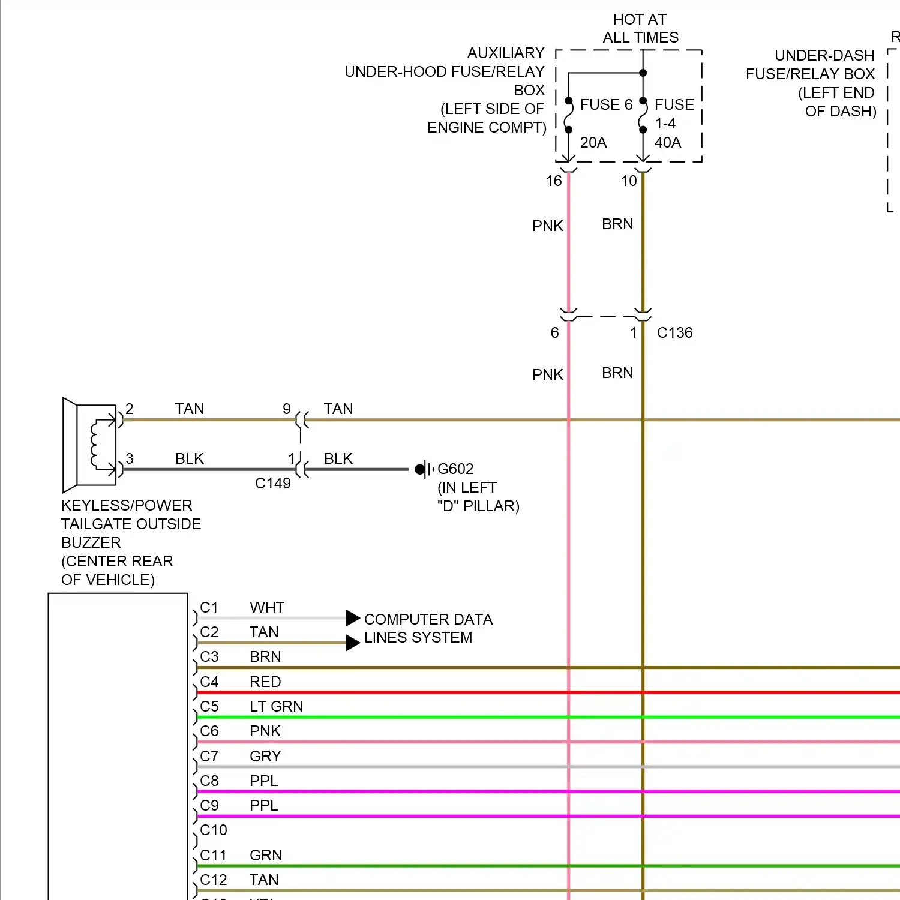The image size is (900, 900).
Task: Click the arrowhead ending the WHT wire
Action: pyautogui.click(x=352, y=618)
